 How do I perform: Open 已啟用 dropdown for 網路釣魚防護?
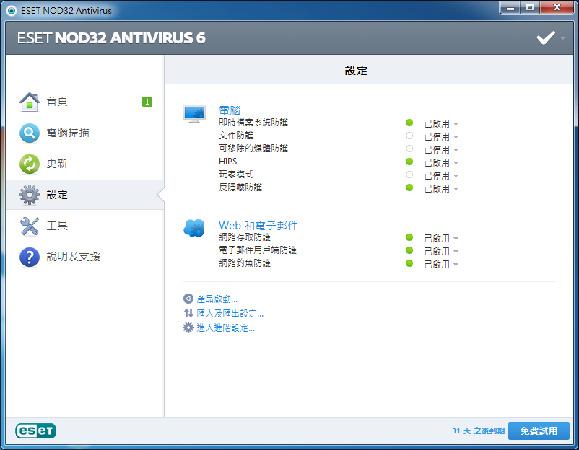click(441, 264)
